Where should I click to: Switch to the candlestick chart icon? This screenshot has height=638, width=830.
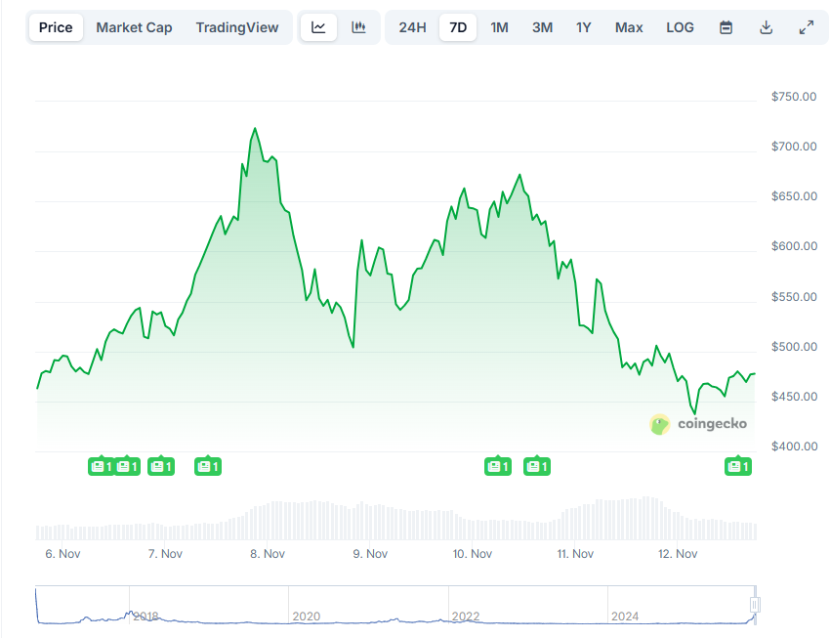[x=357, y=27]
